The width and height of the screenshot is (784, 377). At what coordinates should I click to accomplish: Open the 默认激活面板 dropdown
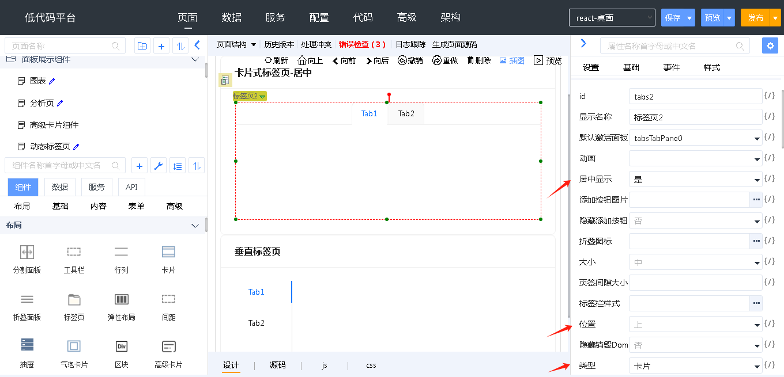pos(696,138)
